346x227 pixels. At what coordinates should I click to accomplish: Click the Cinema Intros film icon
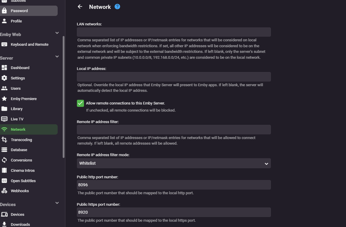point(4,170)
